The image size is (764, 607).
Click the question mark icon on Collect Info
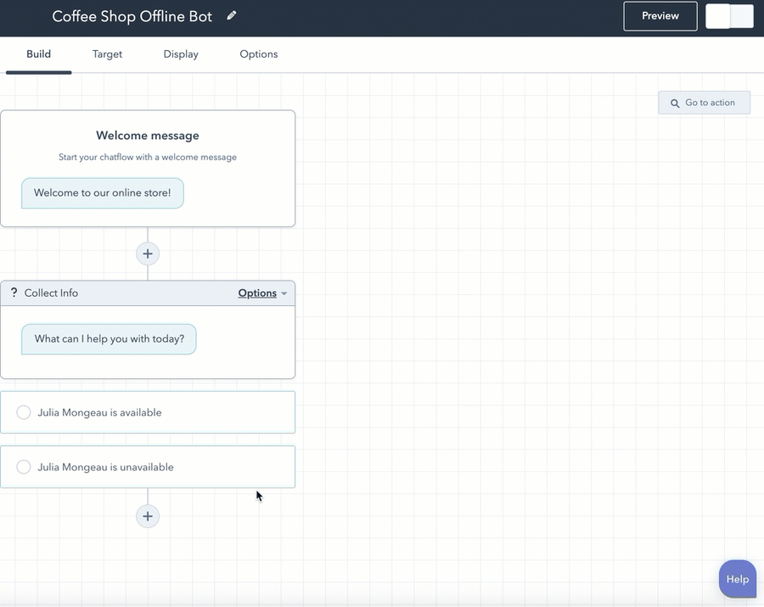point(14,292)
